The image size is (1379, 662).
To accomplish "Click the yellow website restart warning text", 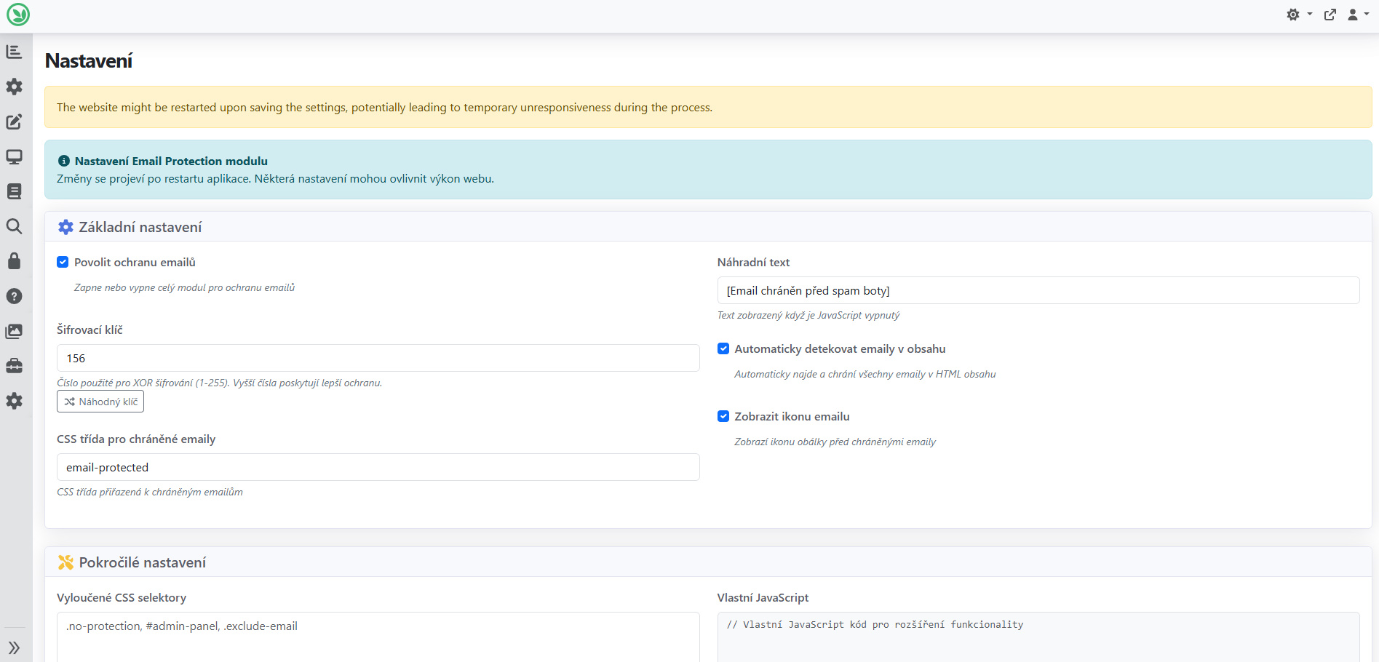I will pyautogui.click(x=384, y=107).
